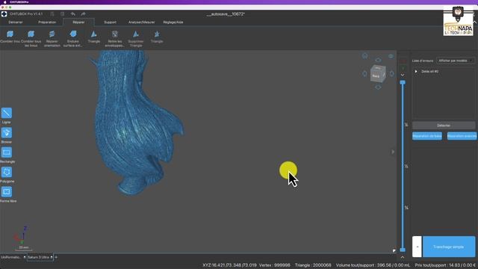Click the green indicator above layer slider

(x=403, y=68)
